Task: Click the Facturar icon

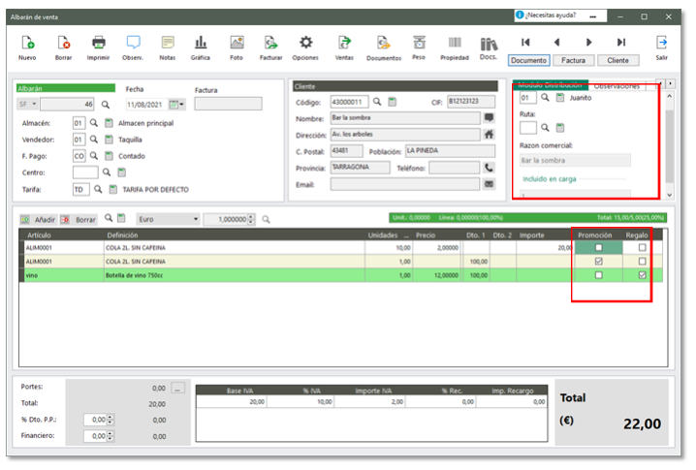Action: point(270,43)
